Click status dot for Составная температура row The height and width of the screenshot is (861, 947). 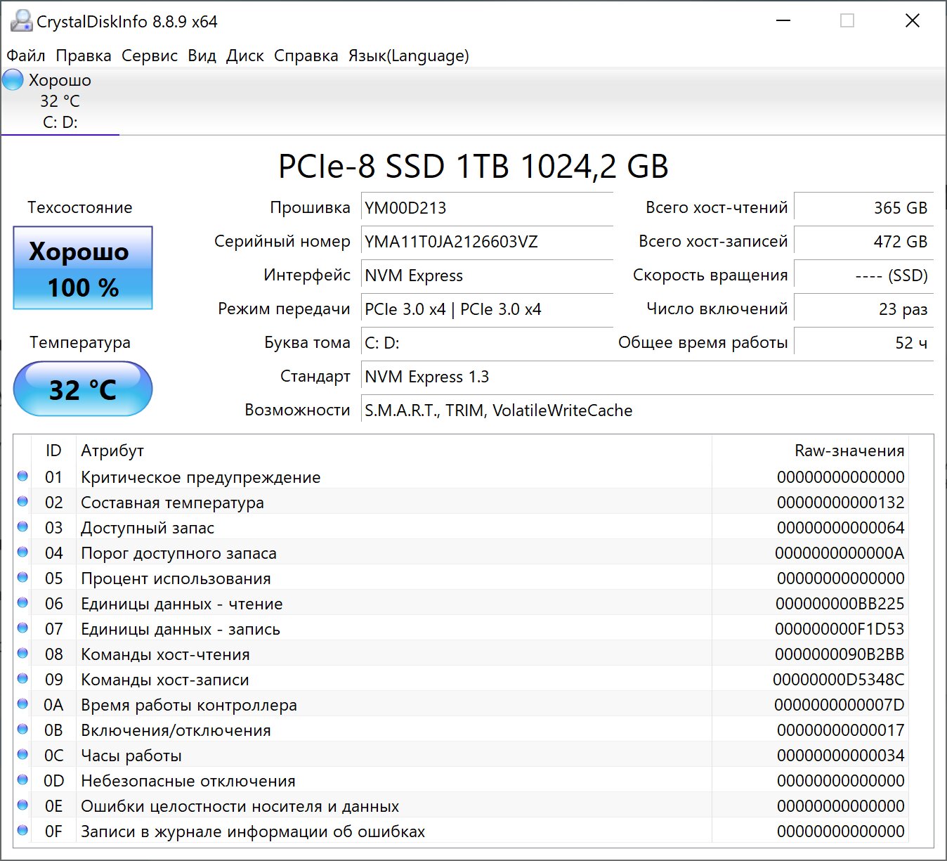(22, 502)
